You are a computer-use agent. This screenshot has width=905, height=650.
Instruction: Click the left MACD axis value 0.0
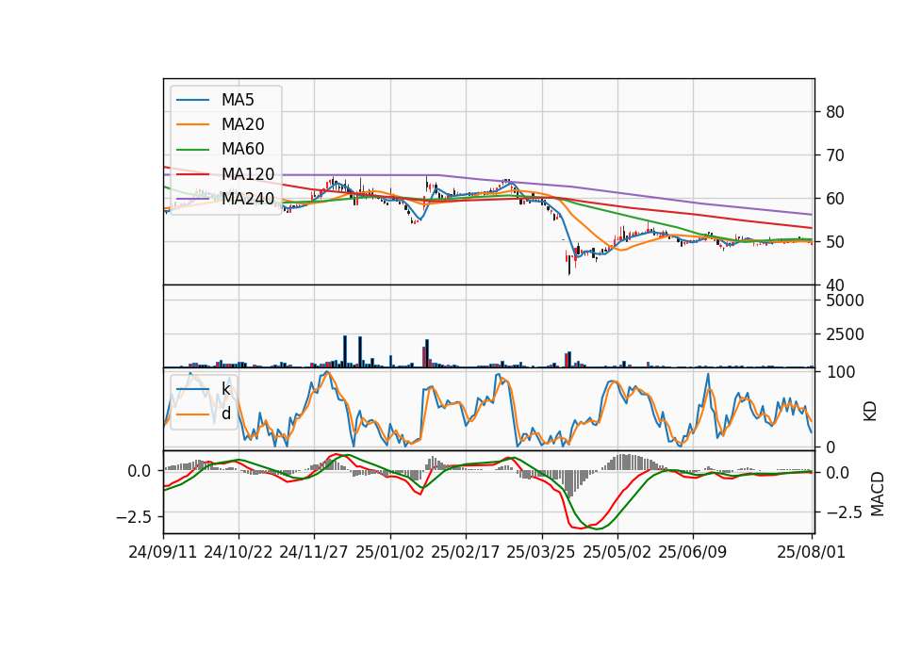pos(140,472)
